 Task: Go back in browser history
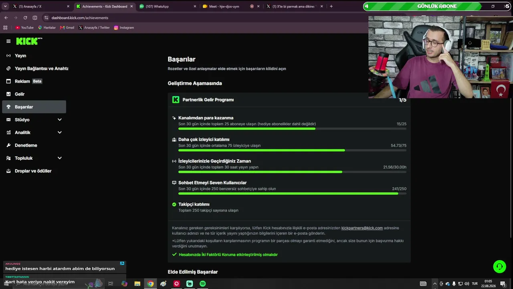pos(6,18)
